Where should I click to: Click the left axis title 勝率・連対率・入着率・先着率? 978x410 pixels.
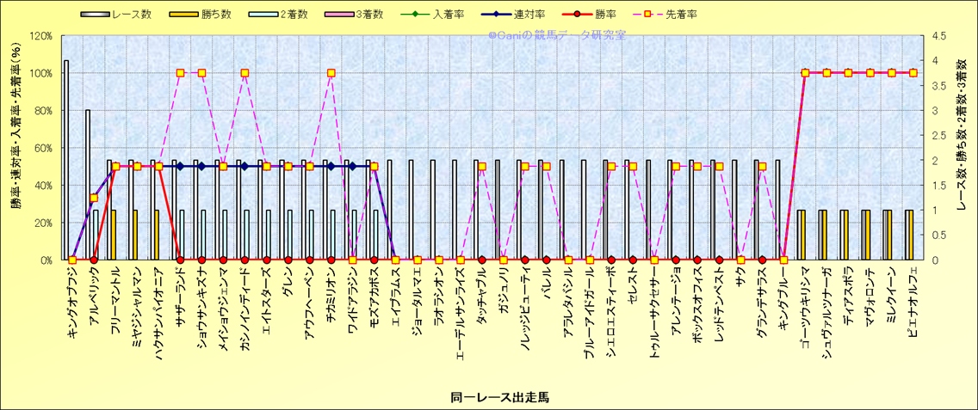pyautogui.click(x=16, y=146)
